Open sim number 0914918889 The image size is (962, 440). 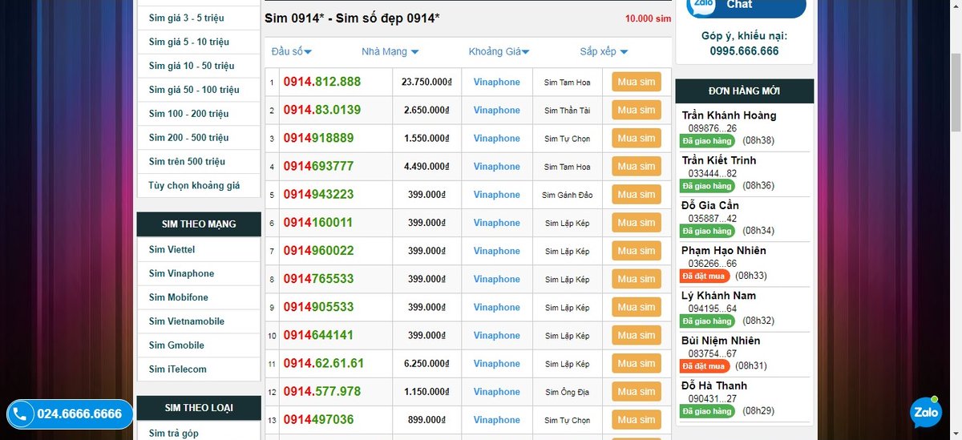pyautogui.click(x=318, y=138)
